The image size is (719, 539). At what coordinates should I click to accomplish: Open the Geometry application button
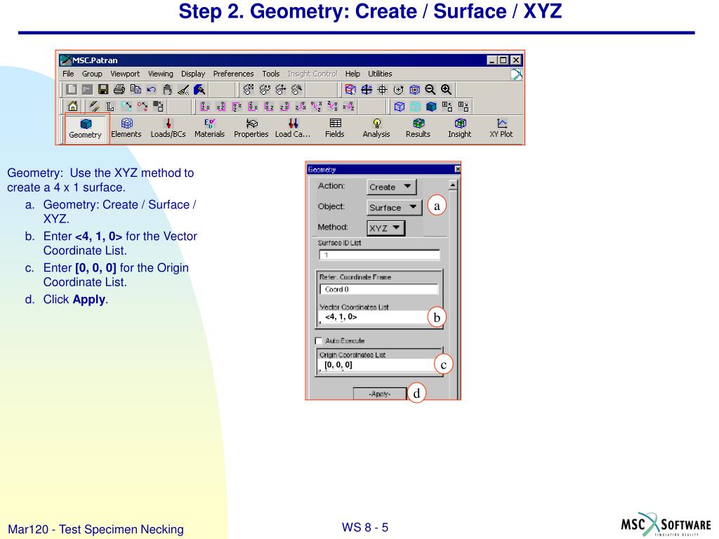85,129
